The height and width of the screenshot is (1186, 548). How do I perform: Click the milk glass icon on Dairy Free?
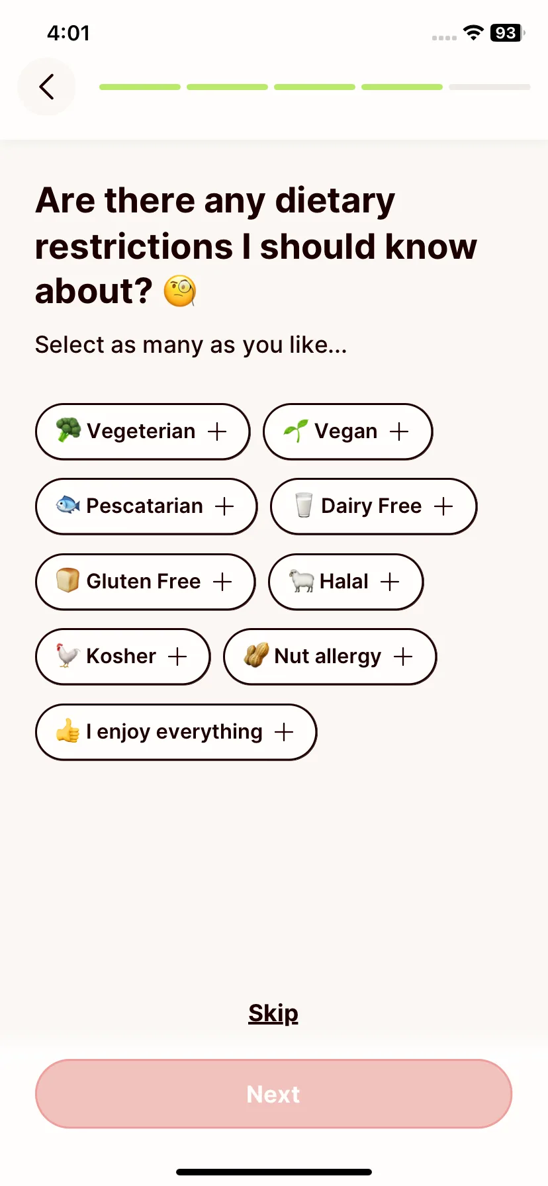tap(304, 506)
